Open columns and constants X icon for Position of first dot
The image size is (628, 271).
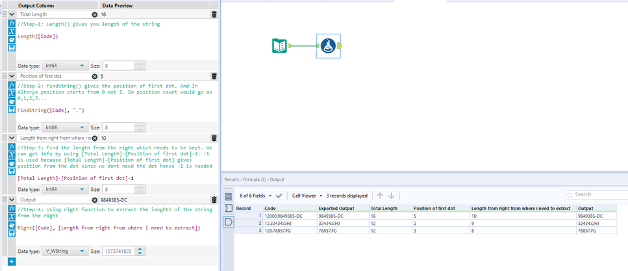tap(12, 93)
